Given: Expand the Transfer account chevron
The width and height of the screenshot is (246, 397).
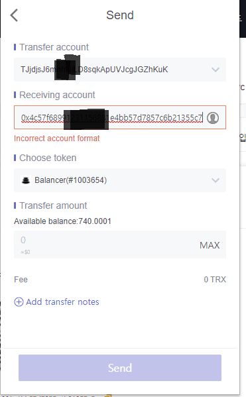Looking at the screenshot, I should click(x=215, y=70).
